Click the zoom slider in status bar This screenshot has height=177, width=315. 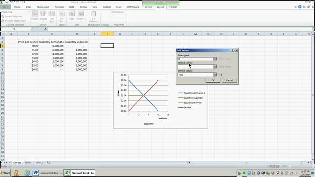point(290,166)
